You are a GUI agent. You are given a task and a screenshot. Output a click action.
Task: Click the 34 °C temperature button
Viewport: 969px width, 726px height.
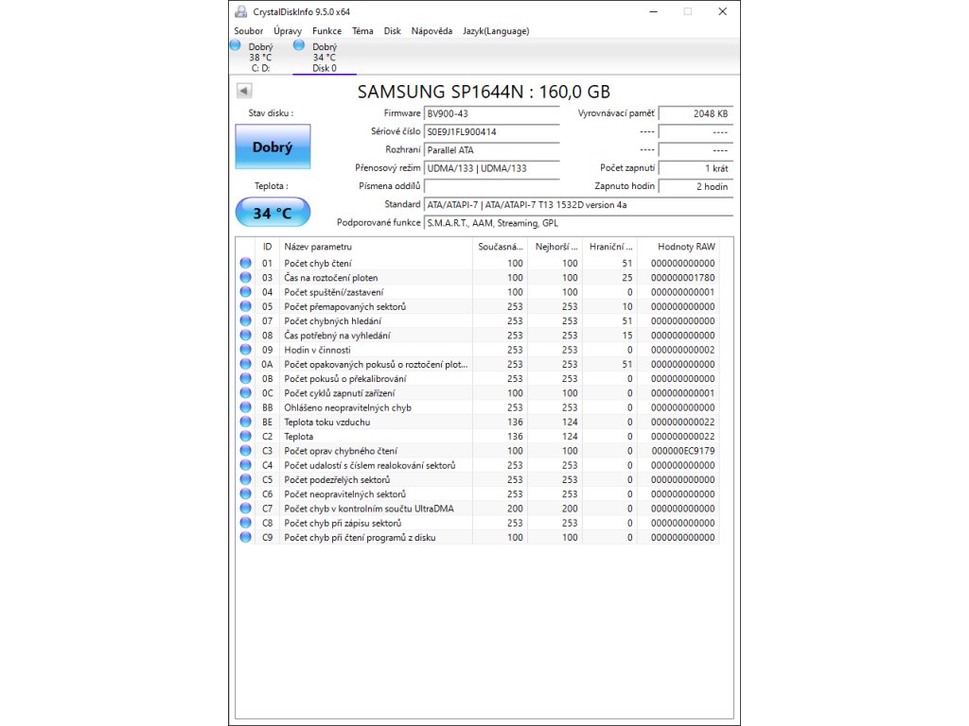273,213
